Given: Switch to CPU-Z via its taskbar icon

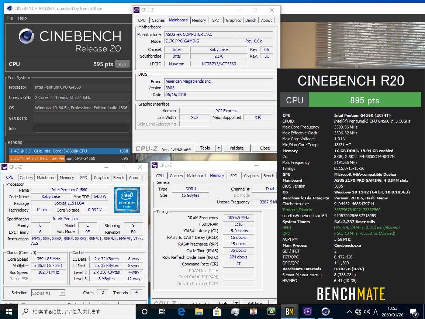Looking at the screenshot, I should click(307, 312).
